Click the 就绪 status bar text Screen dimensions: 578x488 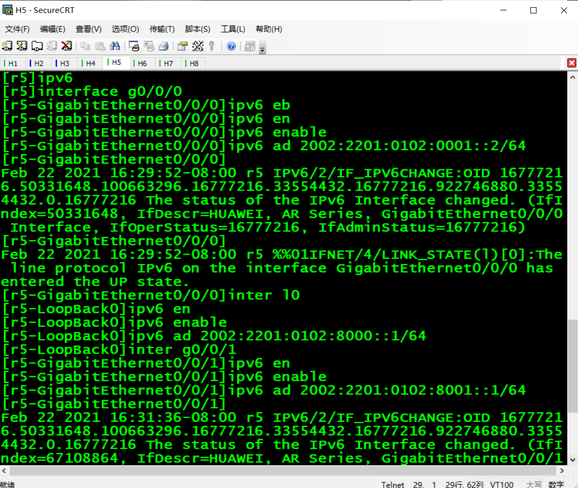[x=7, y=484]
